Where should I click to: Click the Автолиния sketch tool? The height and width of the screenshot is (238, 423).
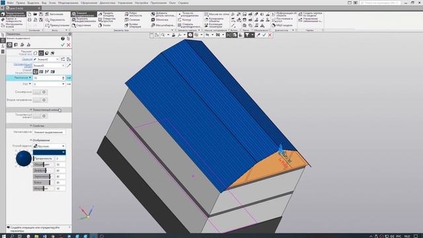pyautogui.click(x=54, y=14)
